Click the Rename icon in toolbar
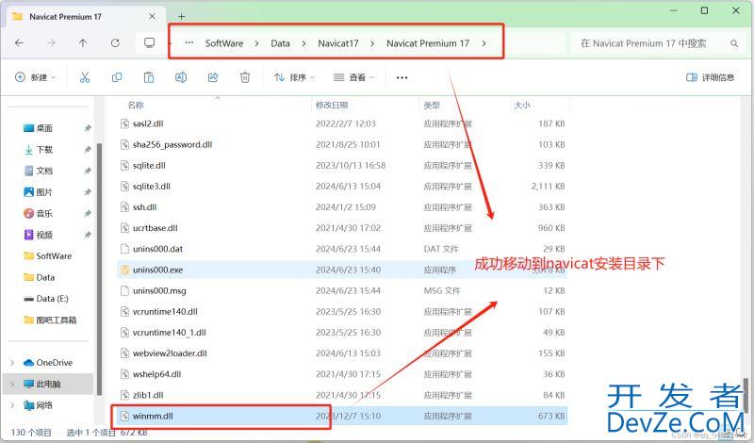754x443 pixels. 181,77
